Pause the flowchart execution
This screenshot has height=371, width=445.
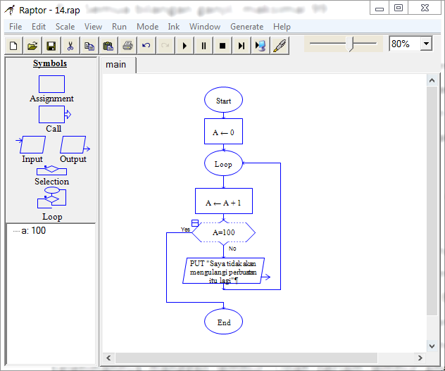pos(203,46)
